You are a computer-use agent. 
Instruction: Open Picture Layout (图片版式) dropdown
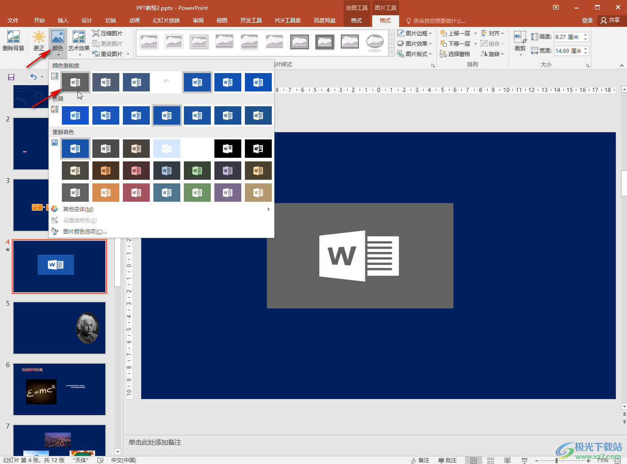[x=414, y=54]
